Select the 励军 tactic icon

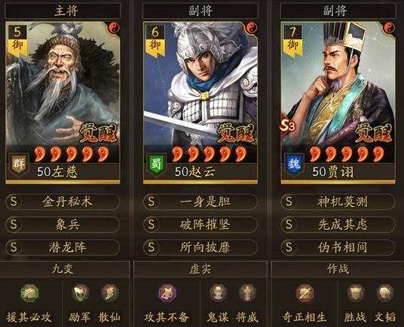pos(80,293)
